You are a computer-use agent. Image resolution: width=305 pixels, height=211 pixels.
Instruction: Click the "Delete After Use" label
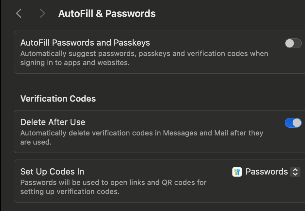point(53,122)
